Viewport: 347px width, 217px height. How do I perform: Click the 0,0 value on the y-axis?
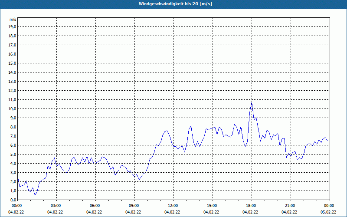[13, 200]
